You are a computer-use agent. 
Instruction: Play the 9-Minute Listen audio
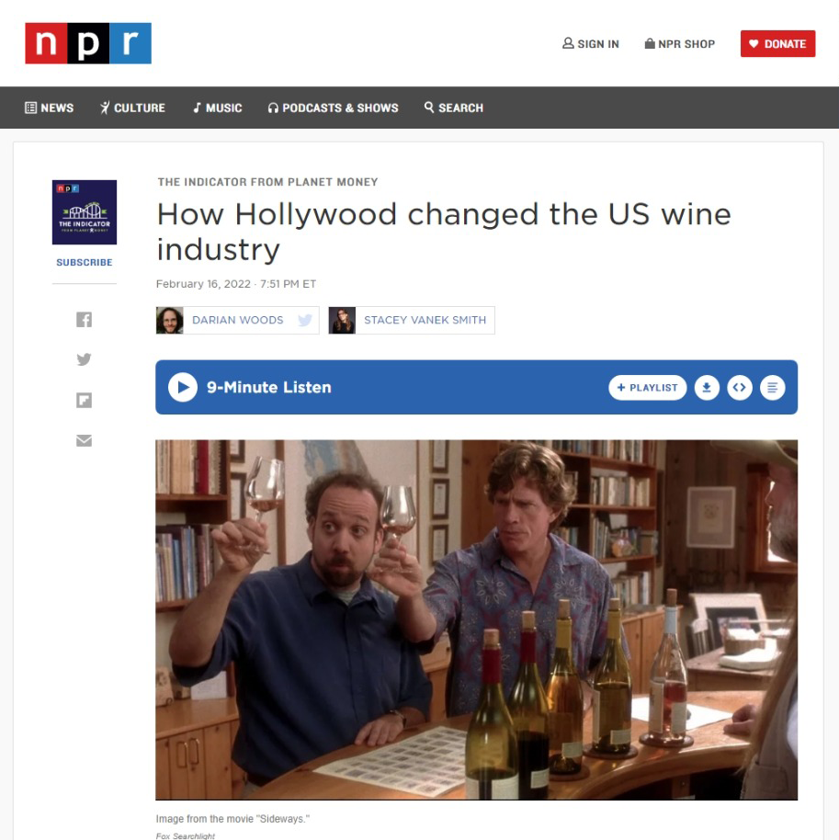(x=183, y=387)
